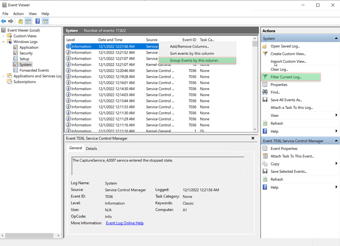
Task: Click the Application log icon in tree
Action: point(16,47)
